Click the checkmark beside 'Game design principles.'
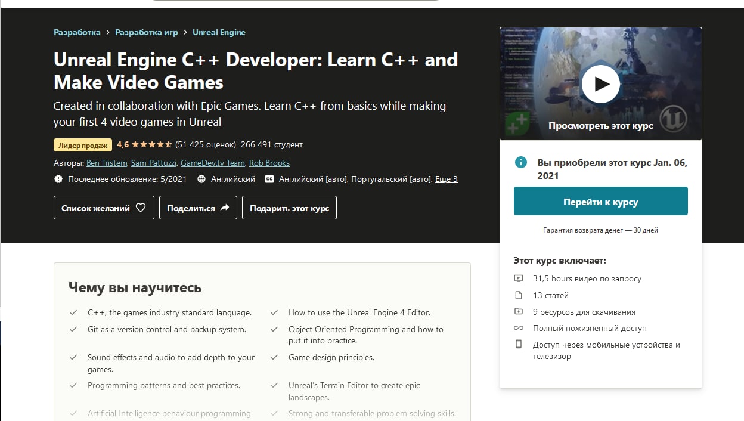Viewport: 744px width, 421px height. pyautogui.click(x=274, y=357)
